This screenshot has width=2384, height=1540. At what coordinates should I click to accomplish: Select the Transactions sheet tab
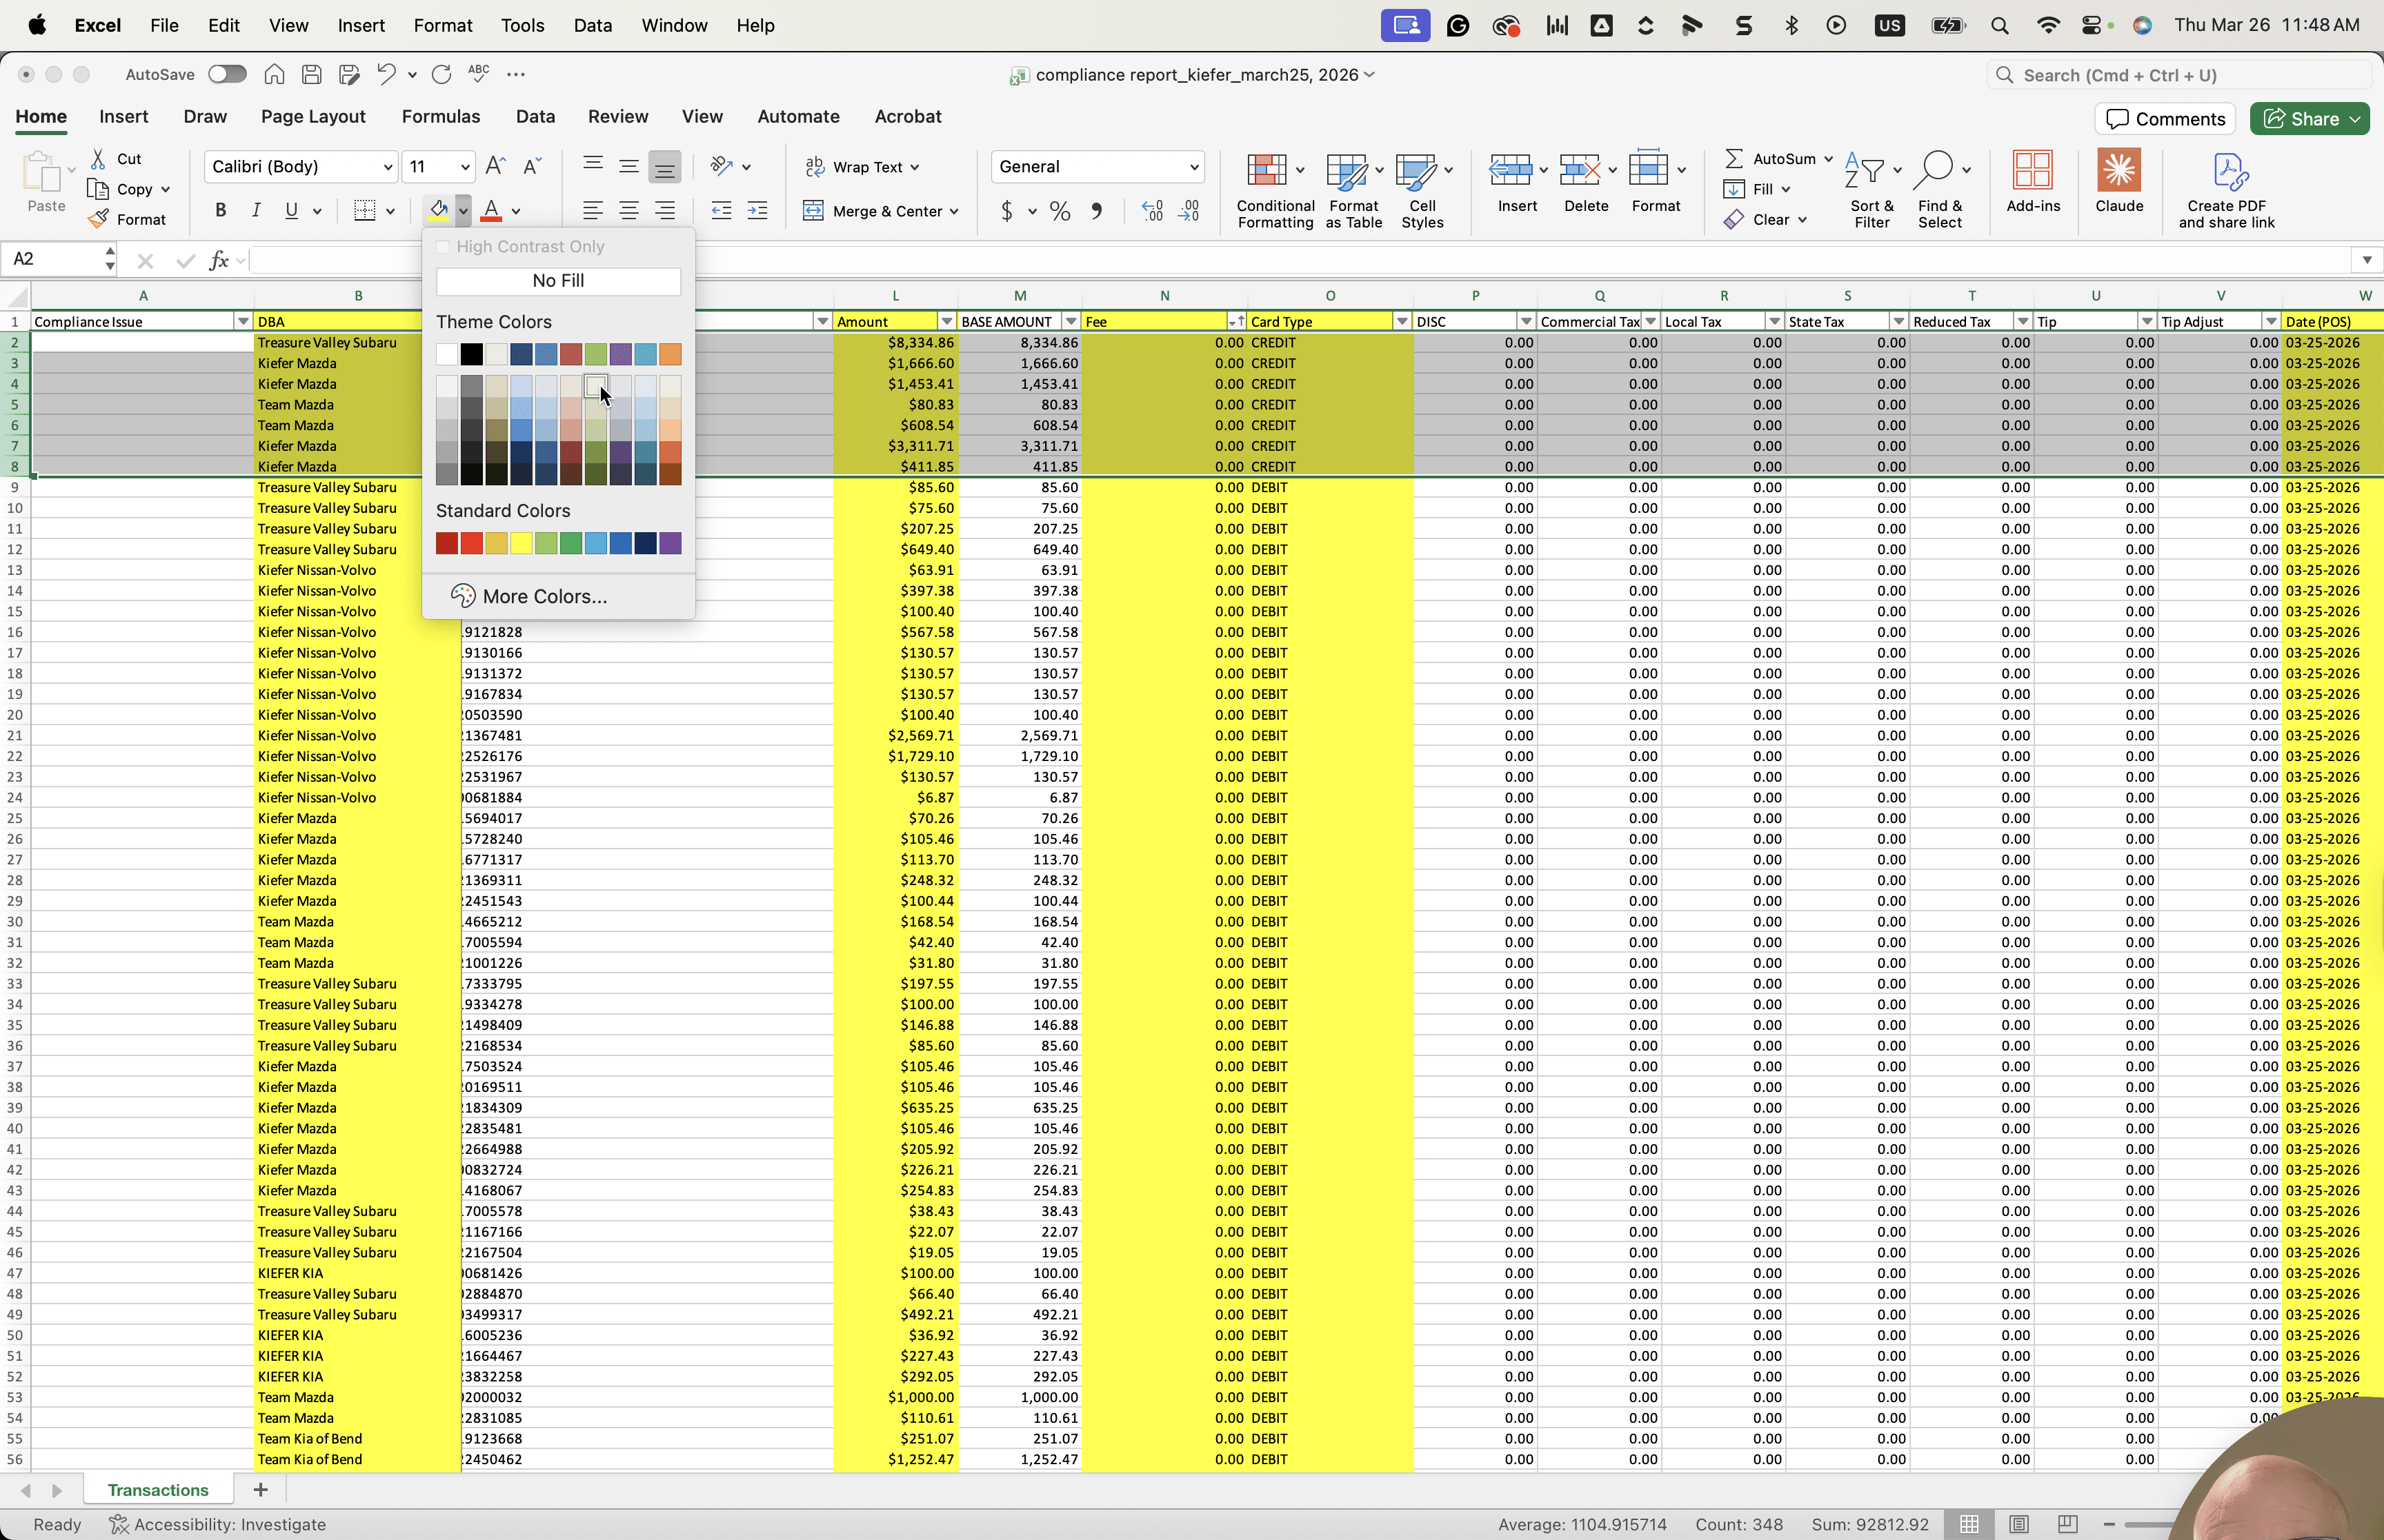[x=158, y=1490]
